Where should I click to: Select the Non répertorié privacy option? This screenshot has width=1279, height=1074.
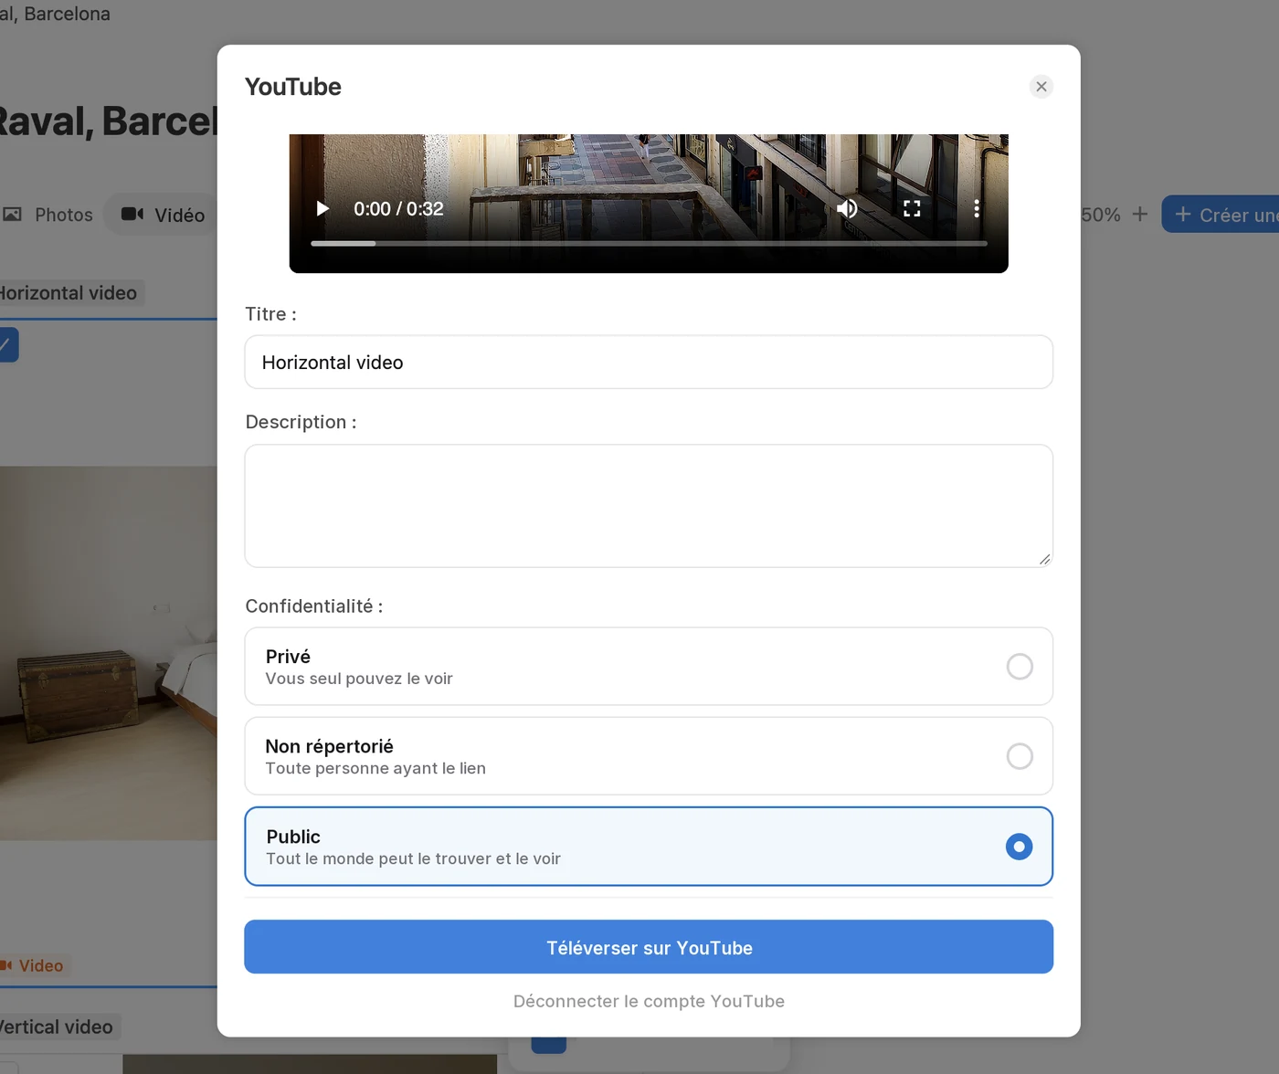[x=649, y=756]
